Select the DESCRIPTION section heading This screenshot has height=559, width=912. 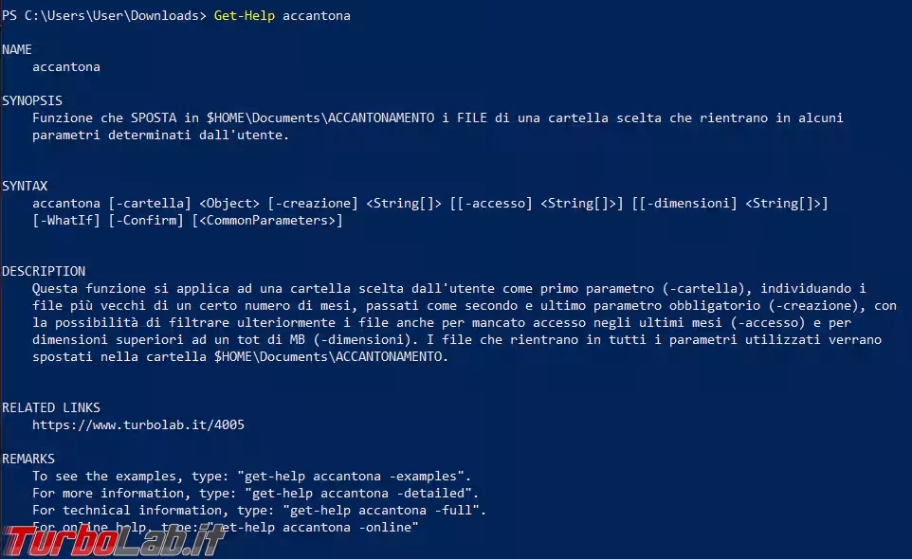(x=44, y=271)
